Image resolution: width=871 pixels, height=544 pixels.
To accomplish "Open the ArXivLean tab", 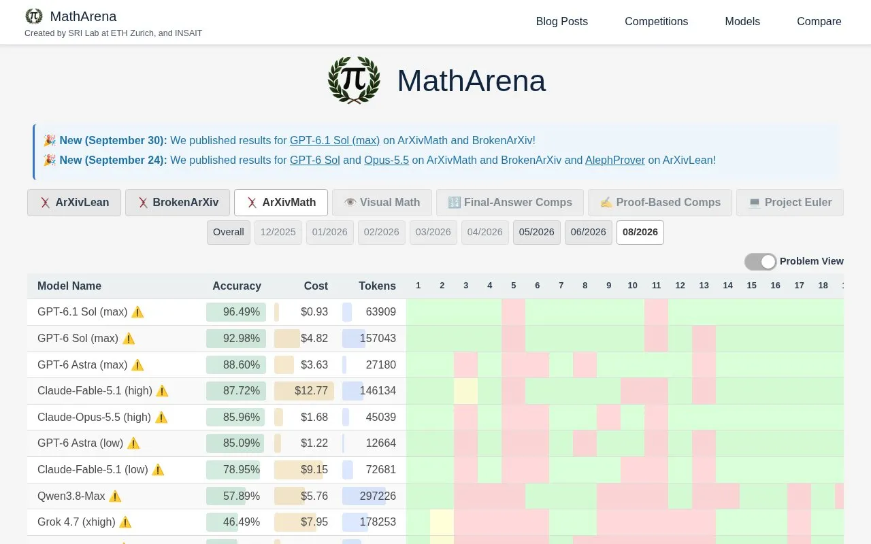I will coord(74,203).
